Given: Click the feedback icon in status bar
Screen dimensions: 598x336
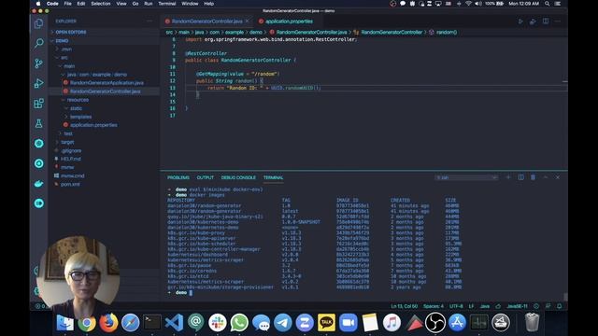Looking at the screenshot, I should [548, 306].
